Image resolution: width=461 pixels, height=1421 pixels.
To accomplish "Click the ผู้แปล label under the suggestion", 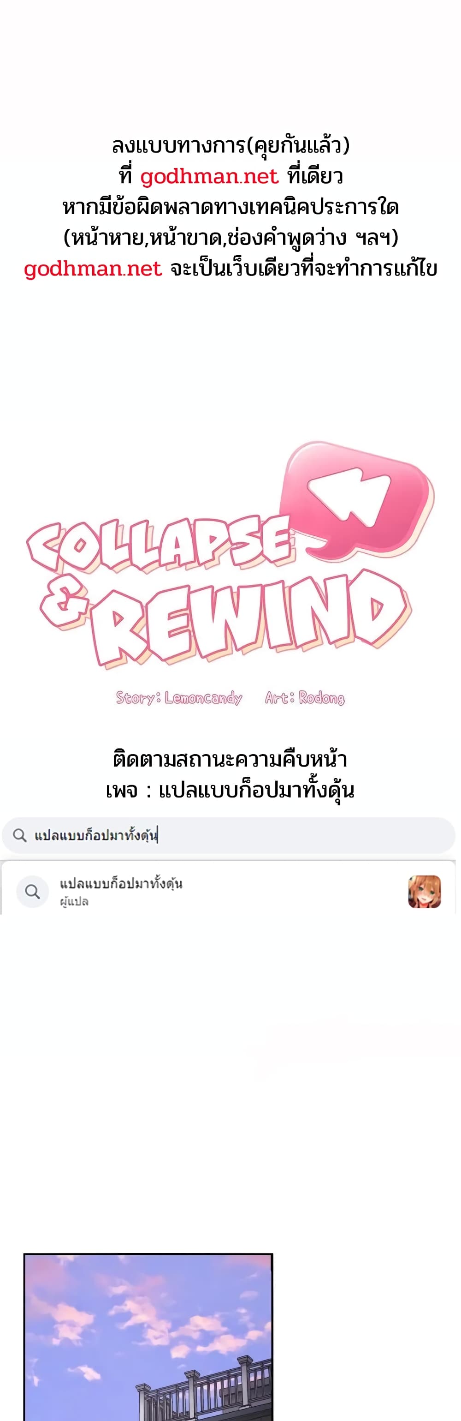I will click(x=74, y=901).
